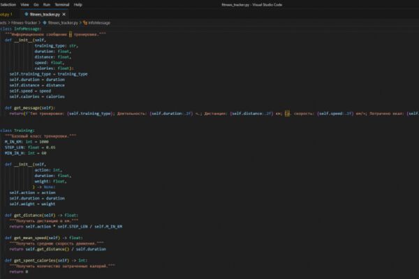Click 'calories: float):' parameter line
The width and height of the screenshot is (419, 279).
[x=54, y=68]
